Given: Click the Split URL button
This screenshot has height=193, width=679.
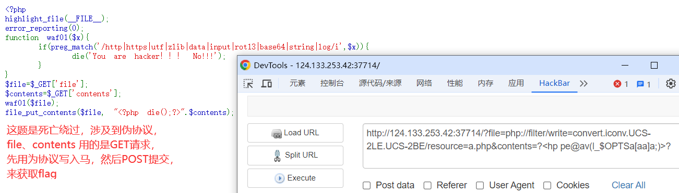Looking at the screenshot, I should 295,155.
